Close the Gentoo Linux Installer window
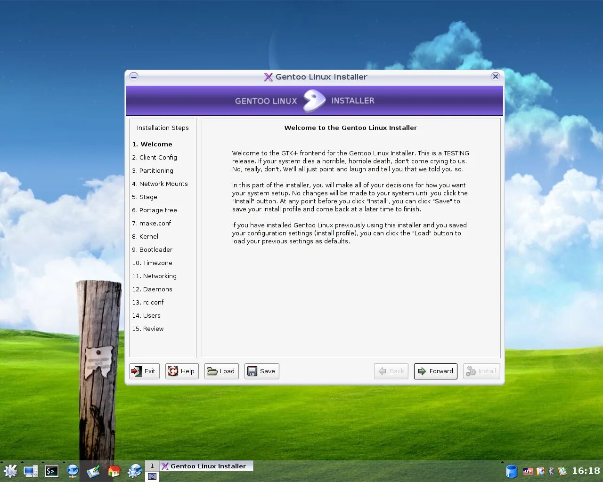The image size is (603, 482). [x=495, y=76]
